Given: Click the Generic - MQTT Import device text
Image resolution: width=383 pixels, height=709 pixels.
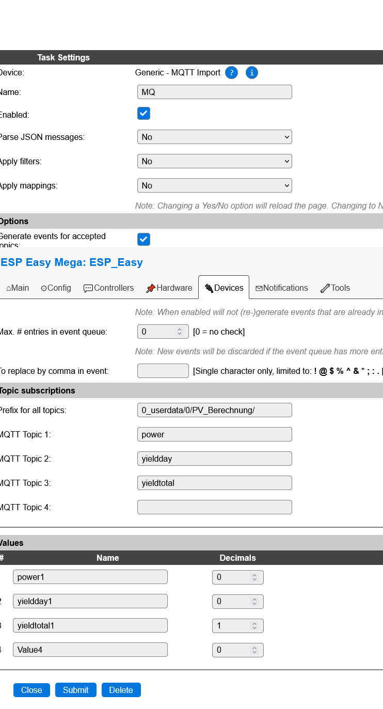Looking at the screenshot, I should coord(178,73).
